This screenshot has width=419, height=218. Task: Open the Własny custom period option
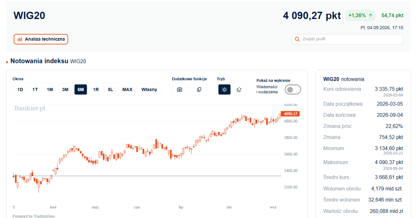pyautogui.click(x=149, y=90)
